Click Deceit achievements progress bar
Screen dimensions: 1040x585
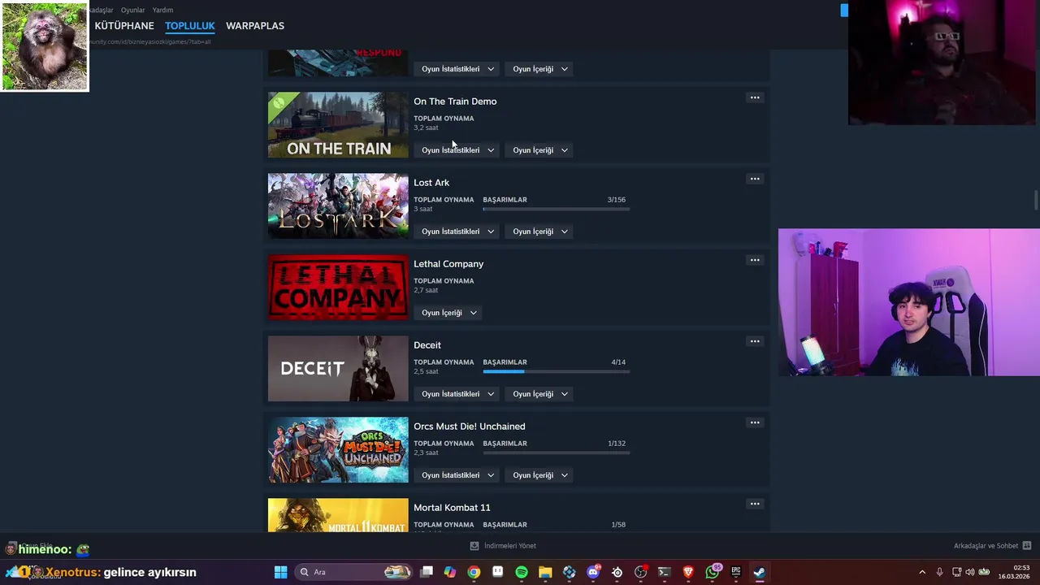(x=557, y=372)
